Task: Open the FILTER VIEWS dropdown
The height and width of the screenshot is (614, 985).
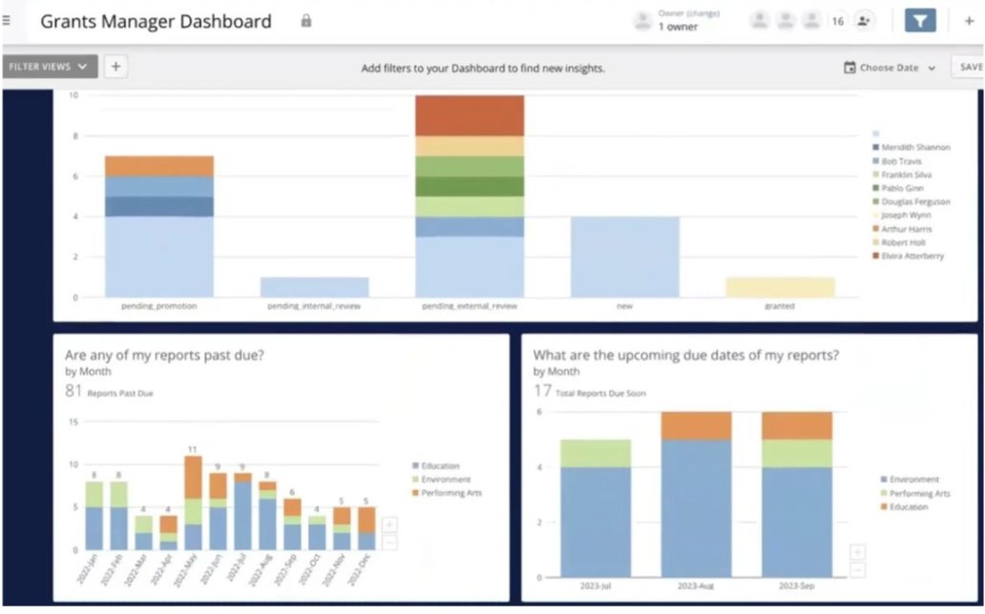Action: 49,67
